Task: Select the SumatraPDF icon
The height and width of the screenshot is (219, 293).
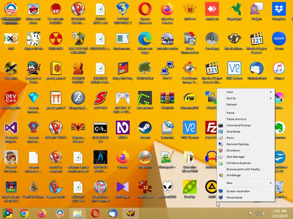Action: (x=189, y=100)
